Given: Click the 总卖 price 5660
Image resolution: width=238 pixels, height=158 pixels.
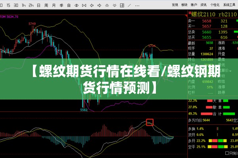Looking at the screenshot, I should [x=207, y=32].
